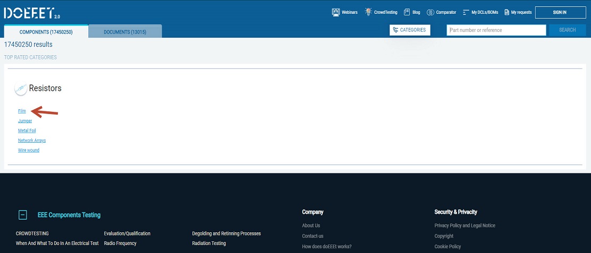The width and height of the screenshot is (591, 253).
Task: Click the Security & Privacity heading
Action: click(455, 212)
